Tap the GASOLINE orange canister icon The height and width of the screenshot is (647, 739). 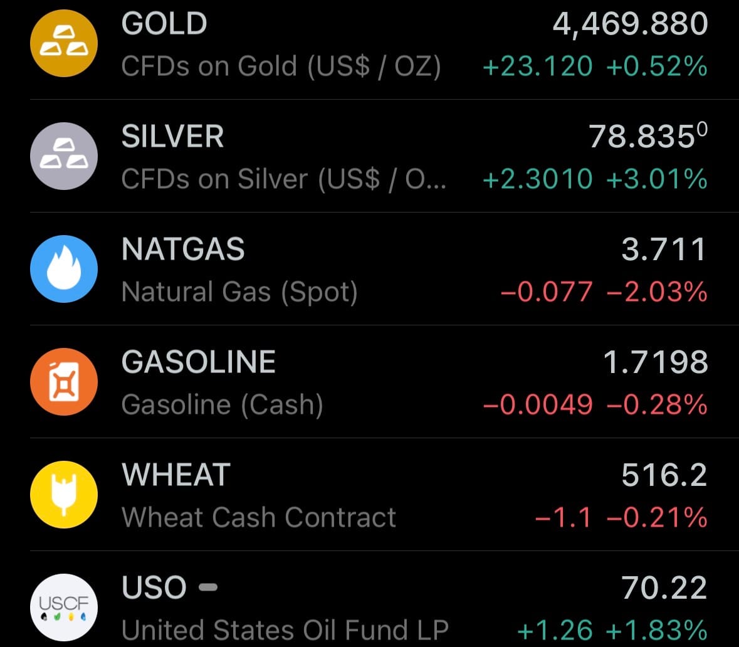click(x=64, y=382)
